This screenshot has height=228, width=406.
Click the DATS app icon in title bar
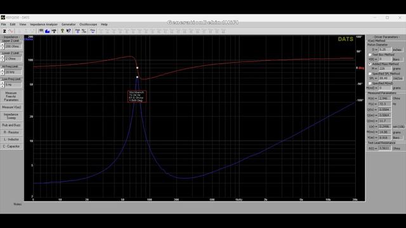tap(3, 17)
